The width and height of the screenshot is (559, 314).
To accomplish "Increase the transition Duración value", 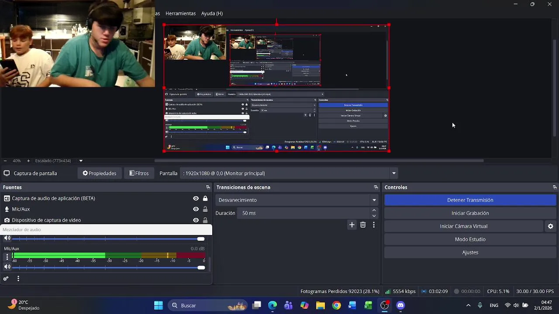I will 374,211.
